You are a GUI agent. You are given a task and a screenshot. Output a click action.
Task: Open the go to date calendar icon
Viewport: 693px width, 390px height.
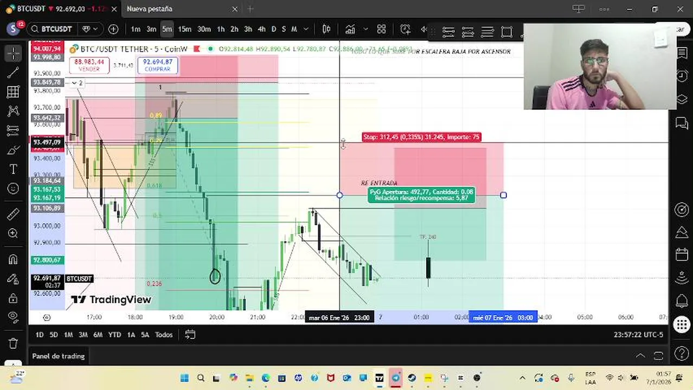point(190,335)
